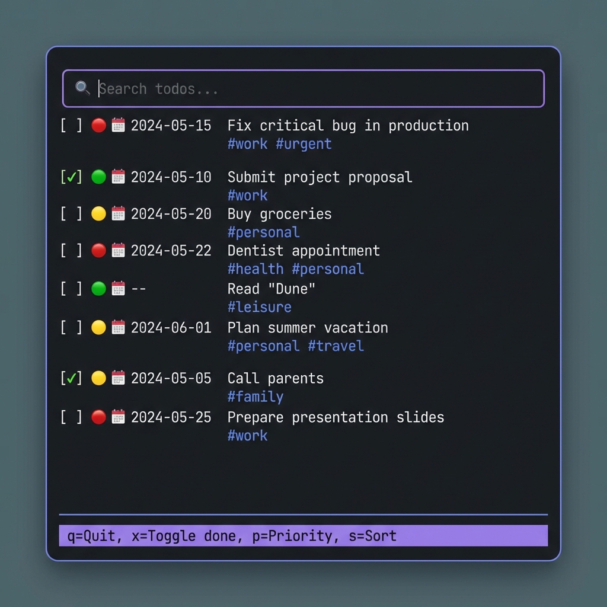Check the Buy groceries checkbox

[x=71, y=213]
